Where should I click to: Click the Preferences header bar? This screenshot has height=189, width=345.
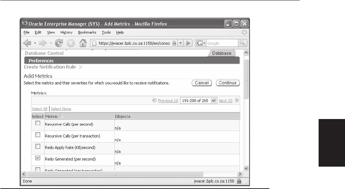point(132,61)
